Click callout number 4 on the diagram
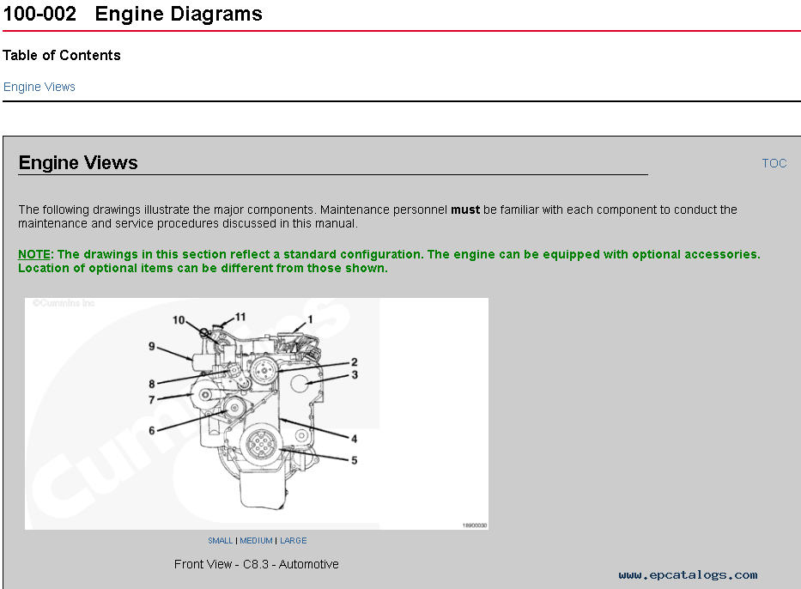Screen dimensions: 801x589 point(354,438)
